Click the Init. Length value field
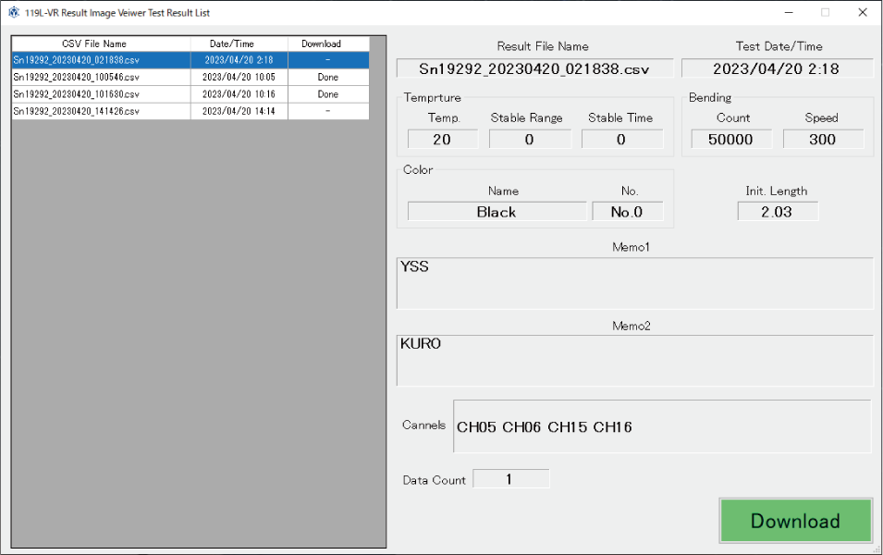Image resolution: width=883 pixels, height=555 pixels. click(777, 212)
